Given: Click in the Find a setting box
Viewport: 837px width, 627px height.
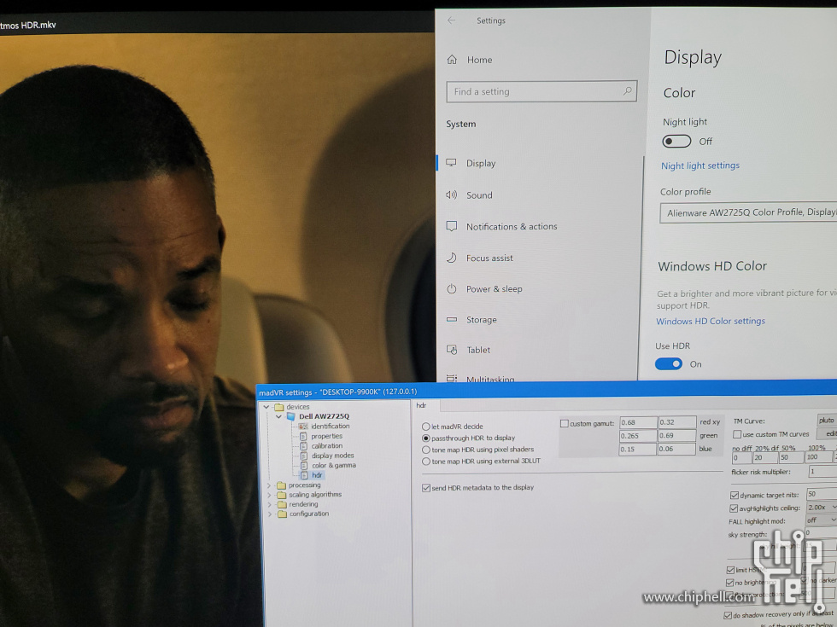Looking at the screenshot, I should [x=541, y=92].
